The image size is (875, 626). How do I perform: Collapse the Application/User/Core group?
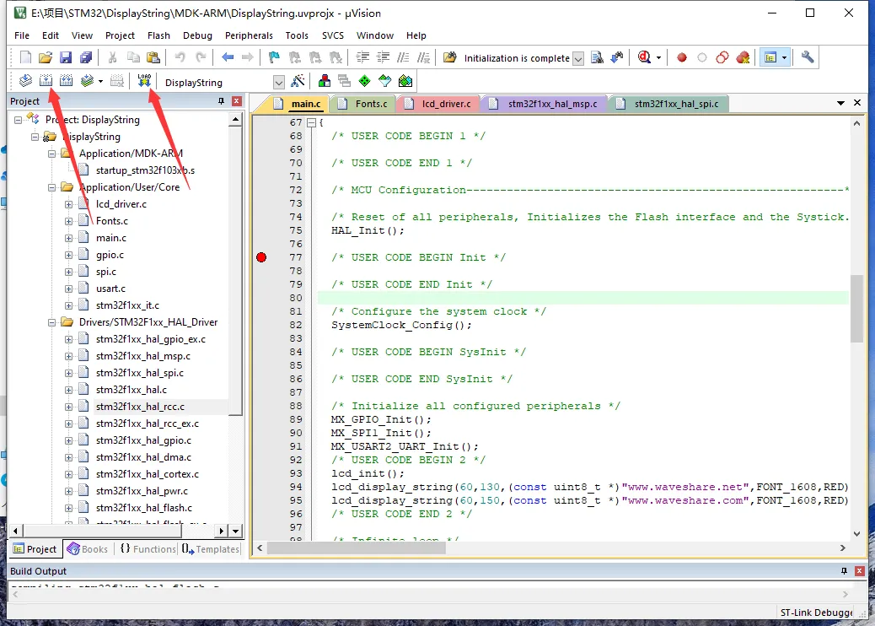pos(52,187)
